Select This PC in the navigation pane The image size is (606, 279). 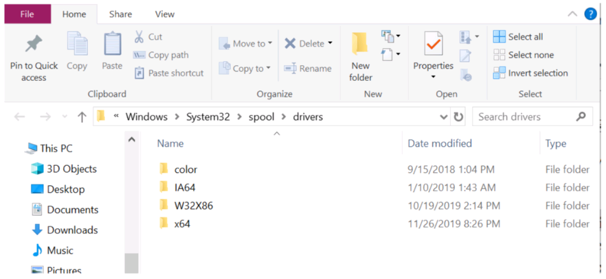pos(49,148)
